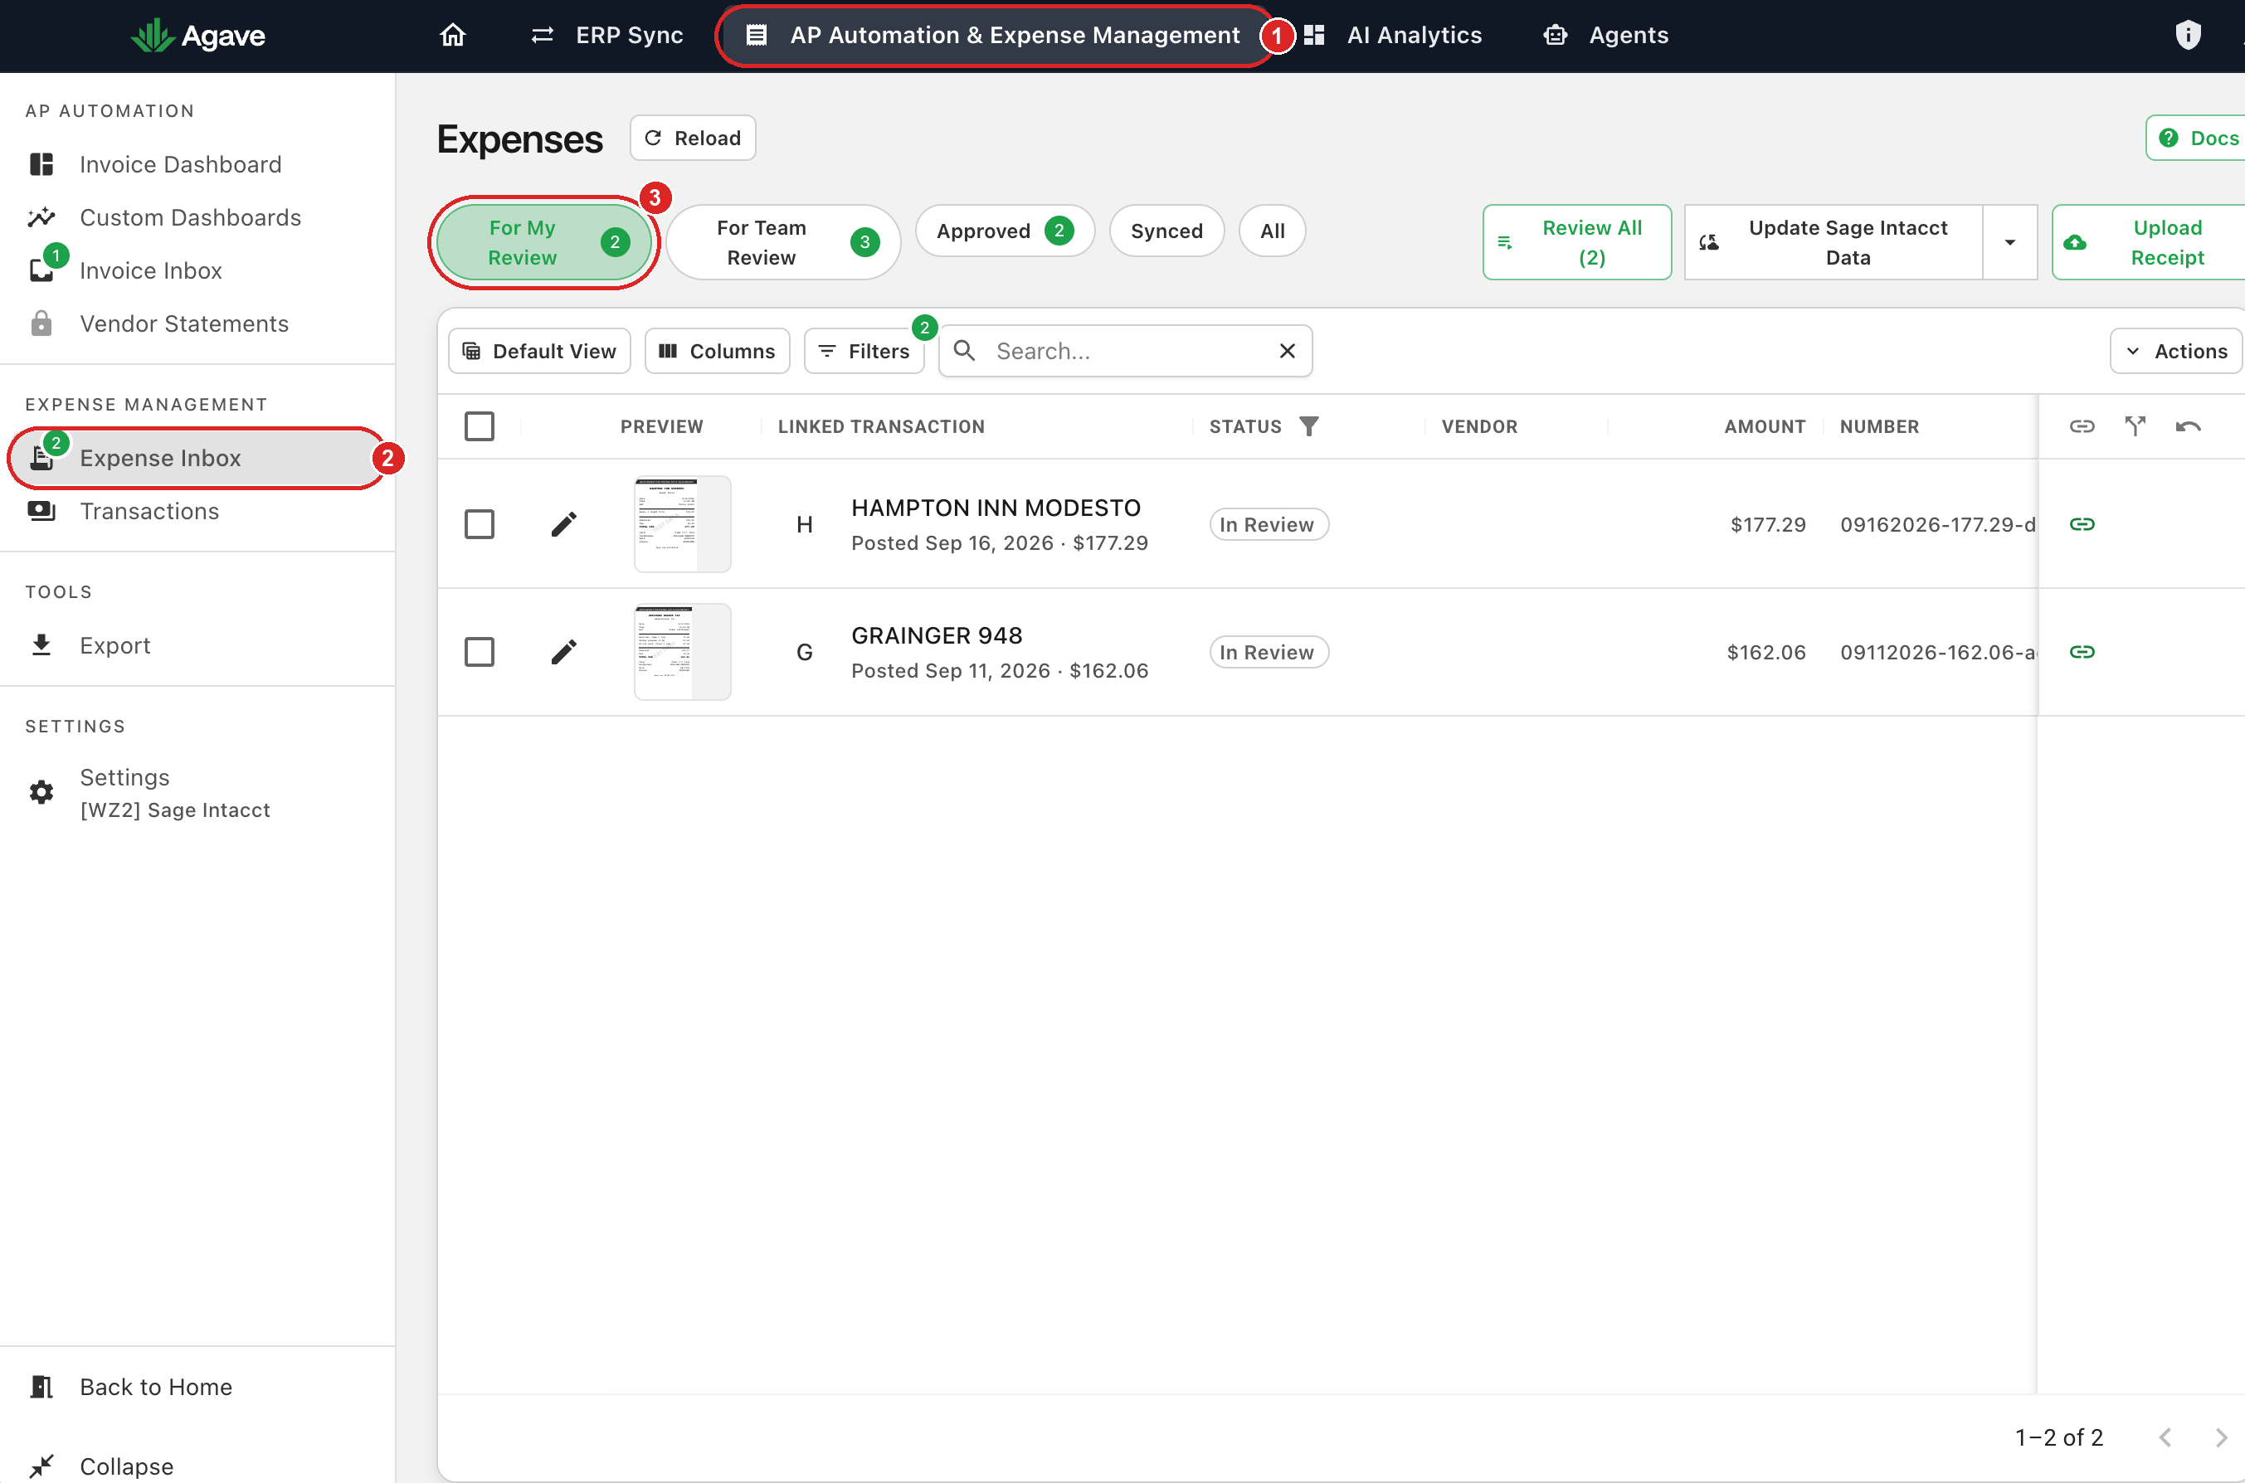Image resolution: width=2245 pixels, height=1483 pixels.
Task: Edit the GRAINGER 948 expense with pencil
Action: click(x=564, y=652)
